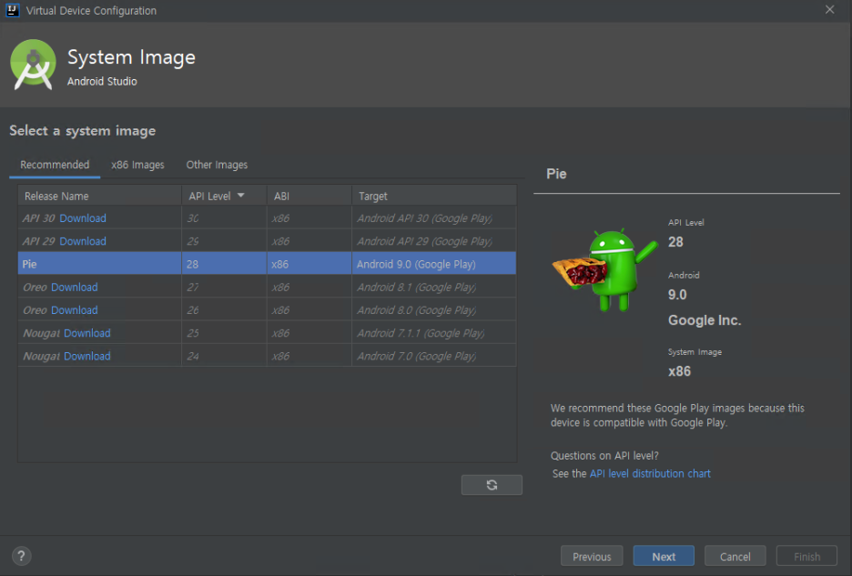
Task: Sort by API Level dropdown arrow
Action: coord(240,195)
